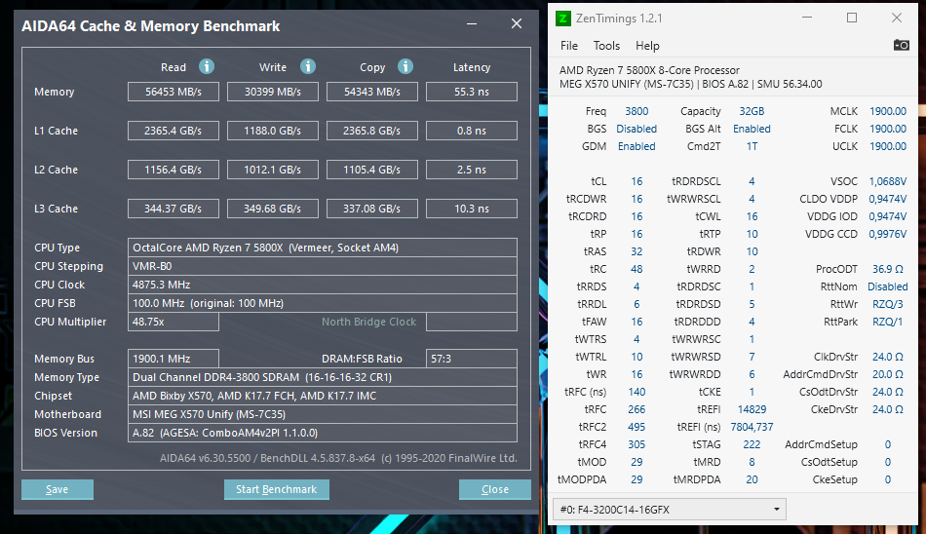The width and height of the screenshot is (926, 534).
Task: Click the Capacity value 32GB in ZenTimings
Action: coord(752,111)
